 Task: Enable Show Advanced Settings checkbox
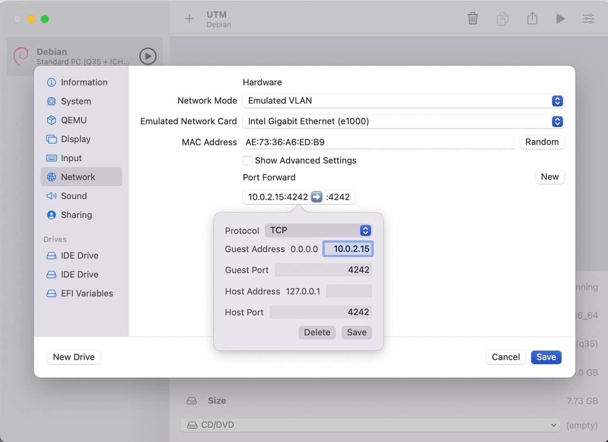pos(247,160)
